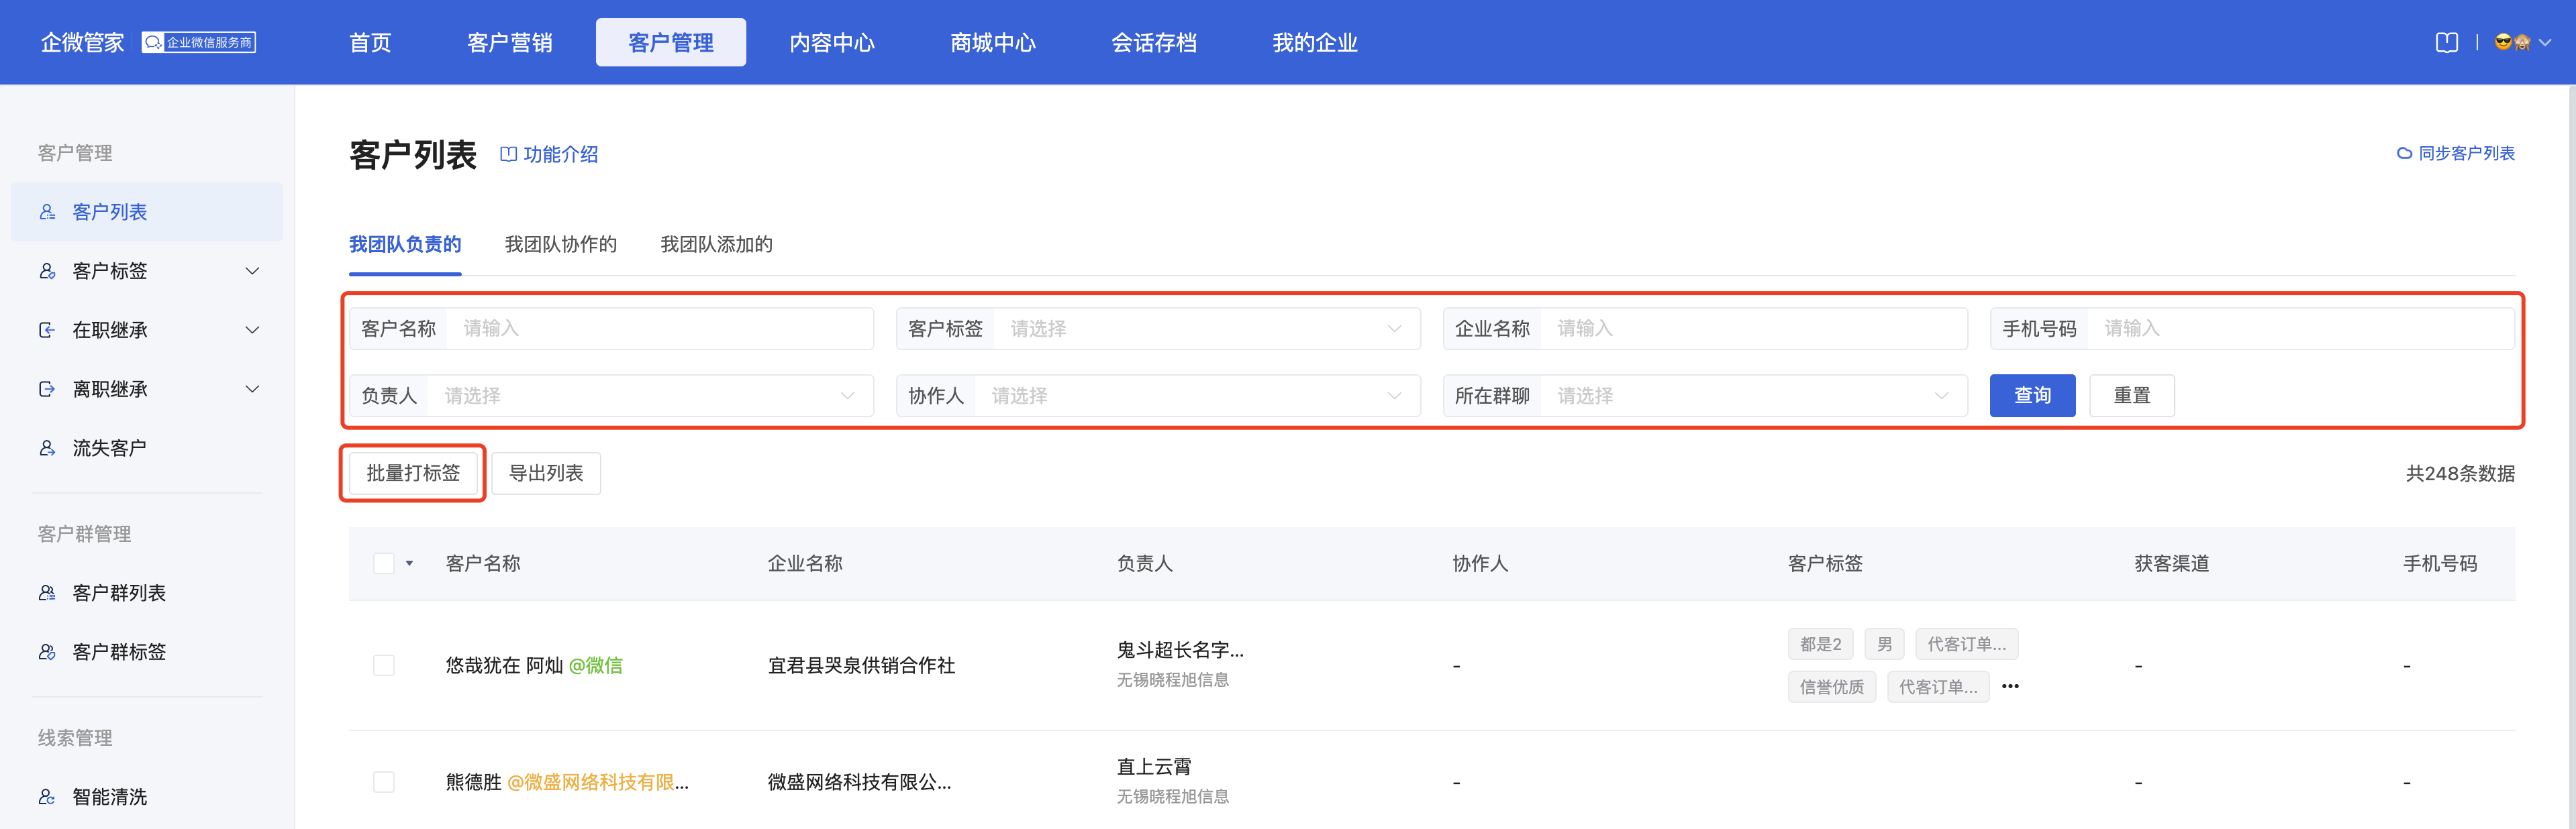Click the 批量打标签 button
Viewport: 2576px width, 829px height.
click(413, 474)
